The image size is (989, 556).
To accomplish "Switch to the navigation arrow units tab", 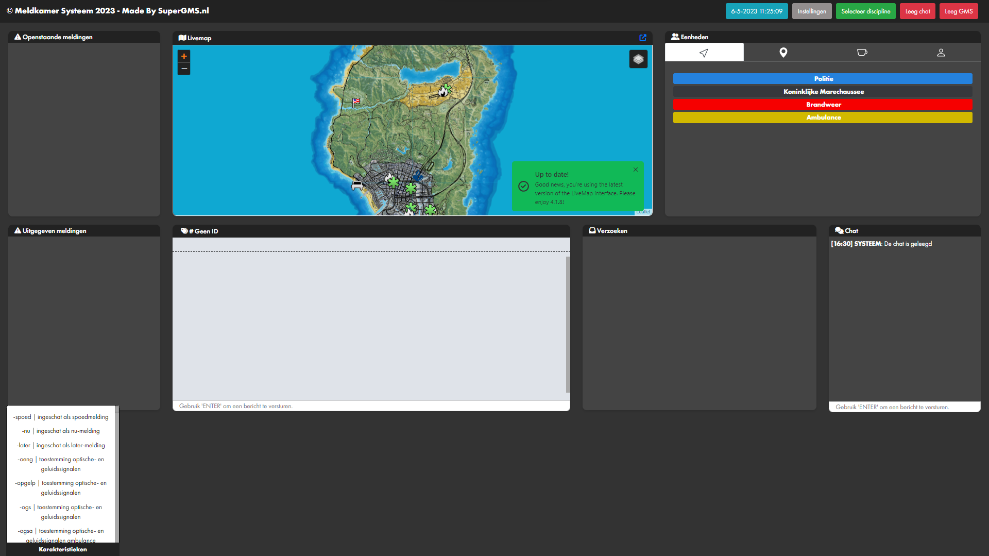I will click(704, 52).
